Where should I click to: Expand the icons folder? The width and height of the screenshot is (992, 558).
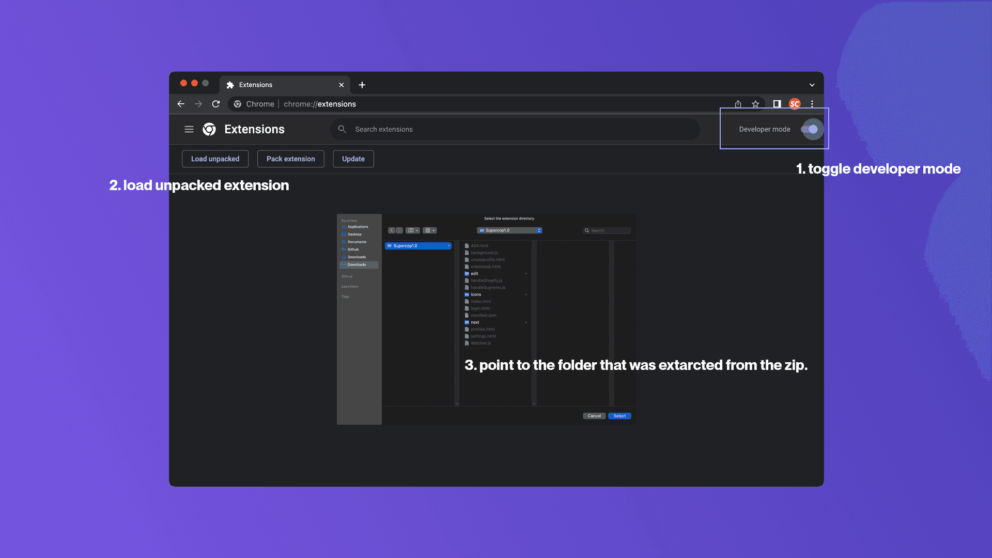[476, 295]
